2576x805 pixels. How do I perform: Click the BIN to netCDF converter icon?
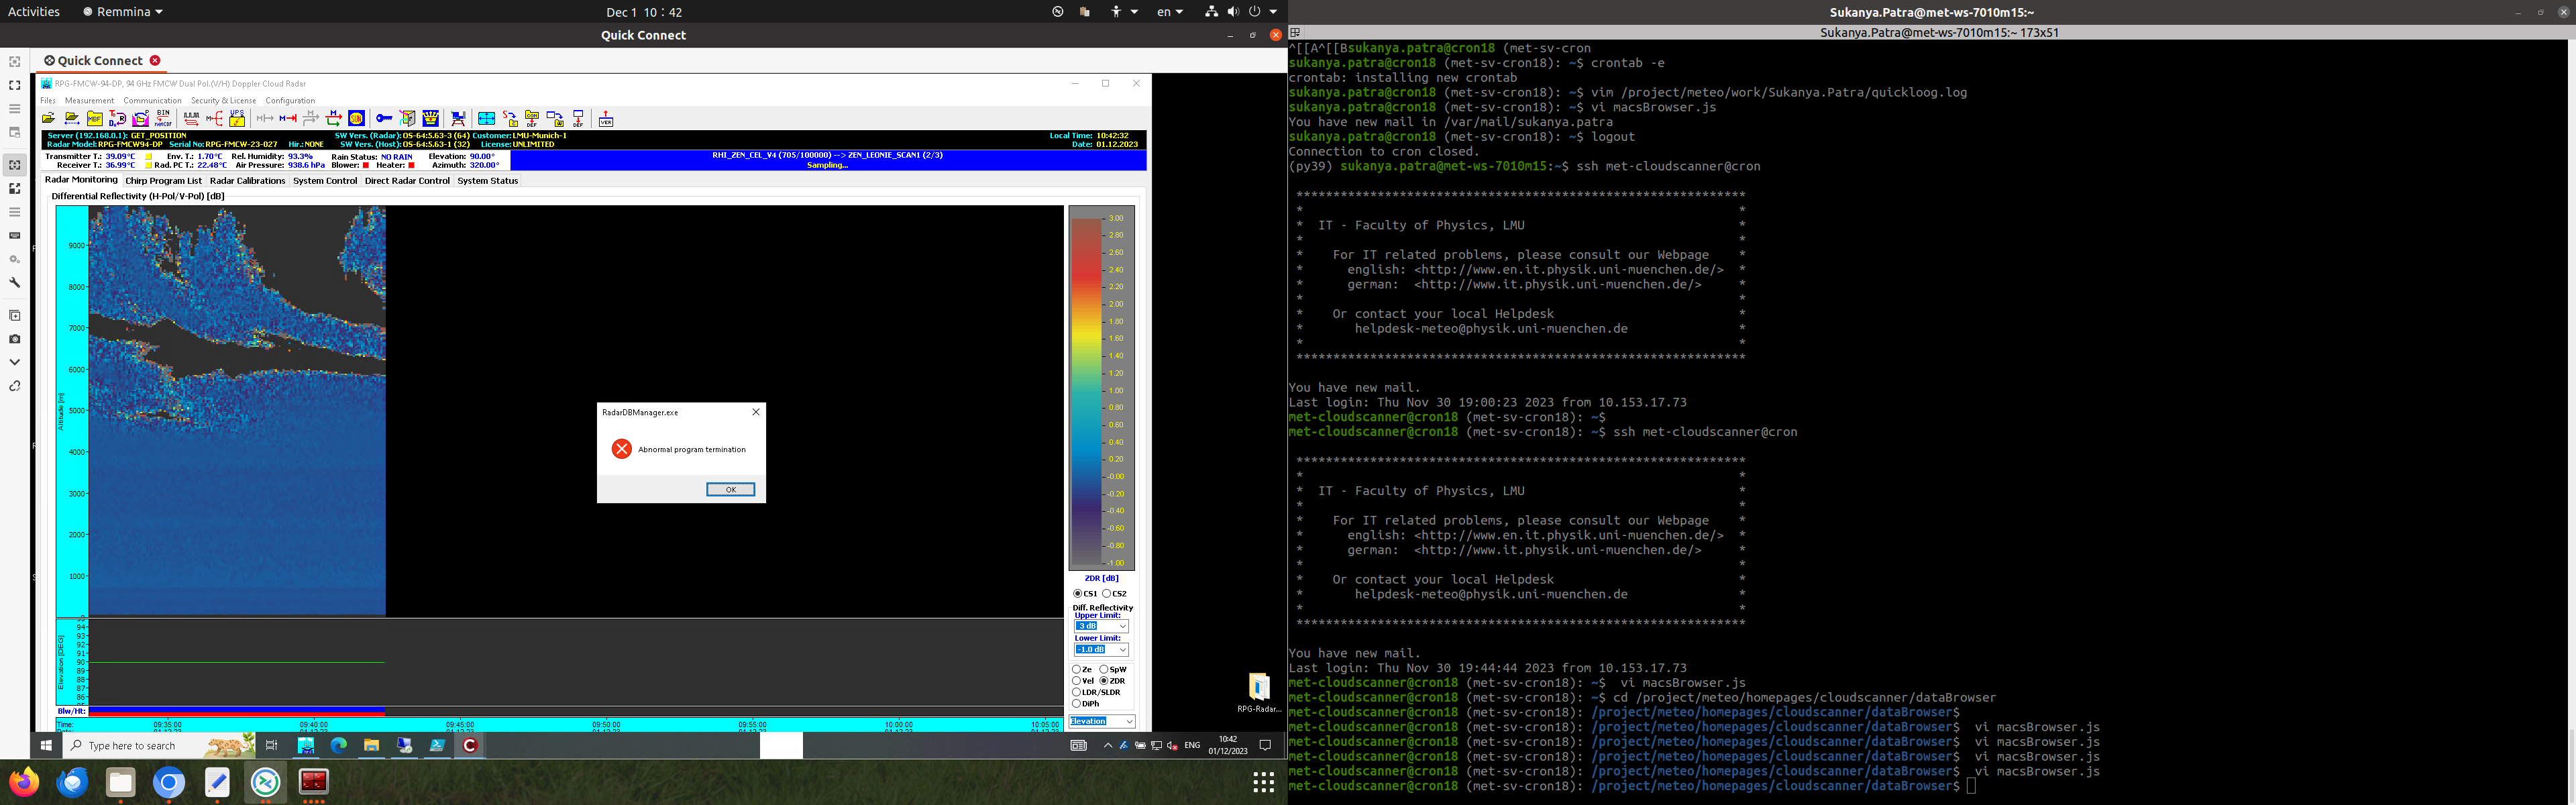click(163, 119)
